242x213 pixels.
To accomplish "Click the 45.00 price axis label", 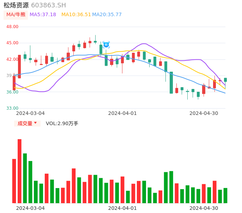I will tap(12, 43).
